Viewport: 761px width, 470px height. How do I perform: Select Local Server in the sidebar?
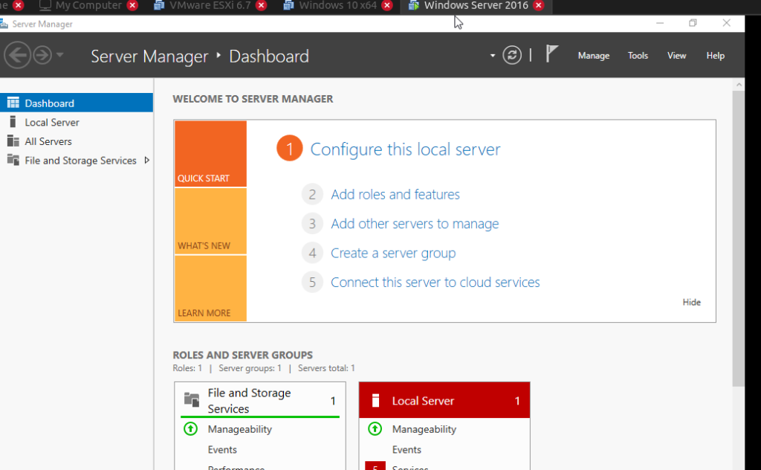[x=77, y=123]
